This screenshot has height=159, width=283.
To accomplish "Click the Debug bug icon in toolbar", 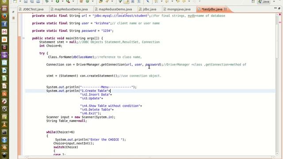I will click(47, 1).
